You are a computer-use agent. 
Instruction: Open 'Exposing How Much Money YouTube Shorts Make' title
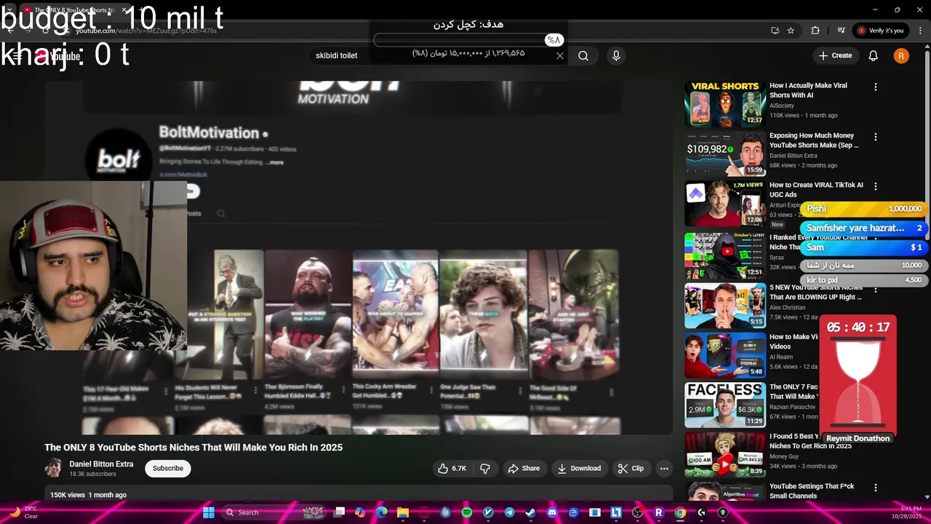(x=814, y=140)
